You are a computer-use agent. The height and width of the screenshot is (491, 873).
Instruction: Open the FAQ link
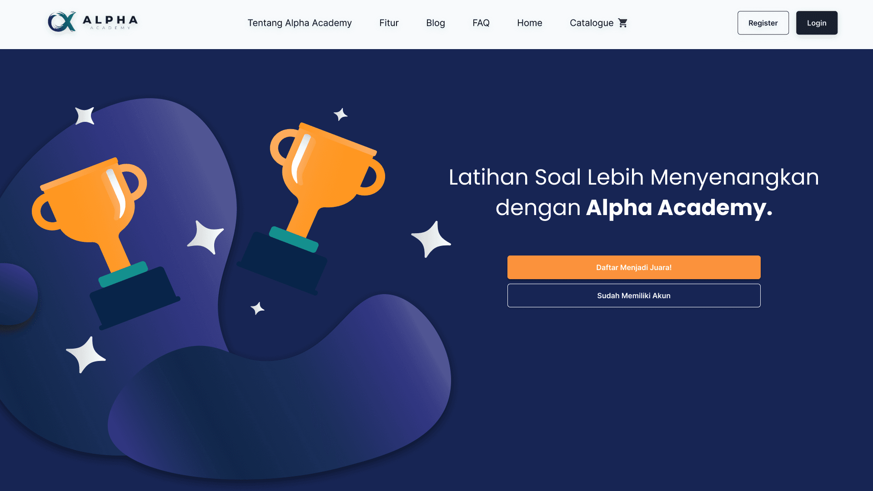481,23
